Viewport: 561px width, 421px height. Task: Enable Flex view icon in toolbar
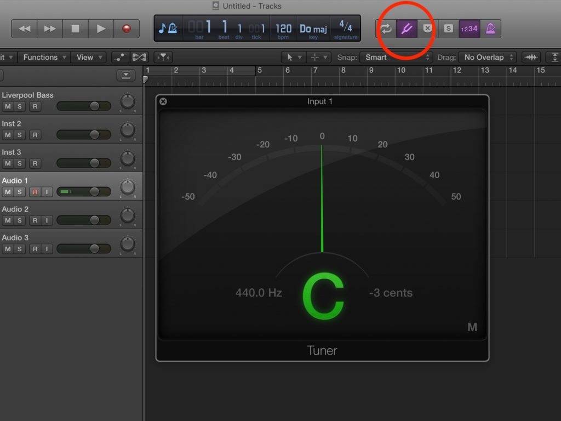pos(140,57)
